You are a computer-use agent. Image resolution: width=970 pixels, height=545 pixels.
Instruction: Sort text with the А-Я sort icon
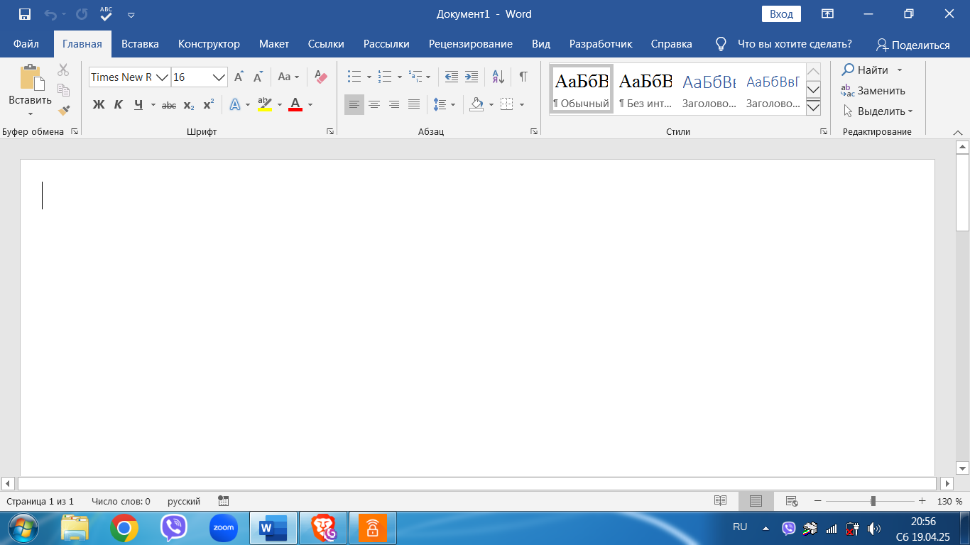click(498, 77)
